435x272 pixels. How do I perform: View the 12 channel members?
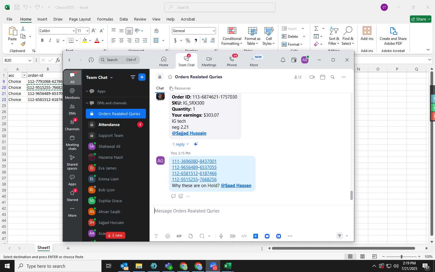(298, 77)
